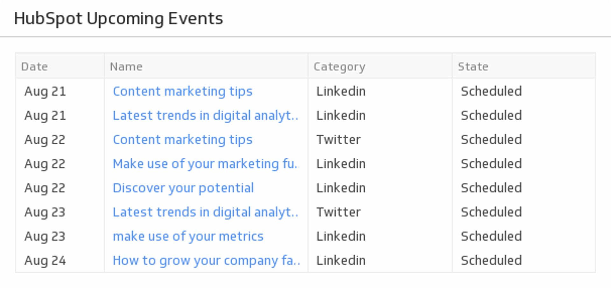Click the Name column header

(x=126, y=67)
